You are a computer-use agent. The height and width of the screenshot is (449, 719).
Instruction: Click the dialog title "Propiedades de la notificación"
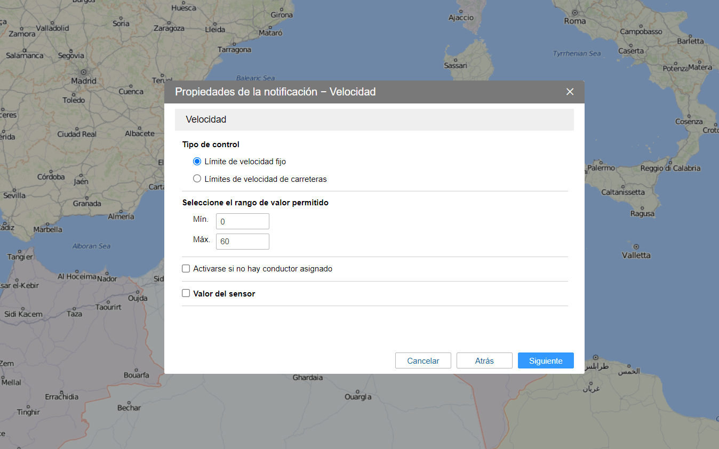(275, 92)
